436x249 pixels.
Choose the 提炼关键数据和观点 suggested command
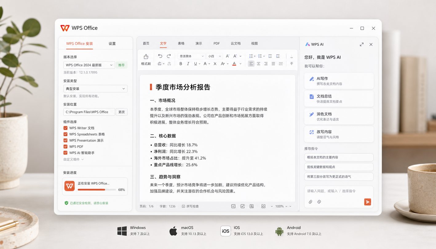pyautogui.click(x=339, y=167)
